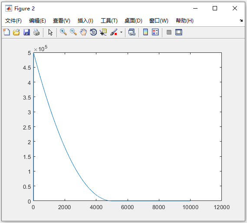Print the figure using the printer icon

[x=36, y=32]
